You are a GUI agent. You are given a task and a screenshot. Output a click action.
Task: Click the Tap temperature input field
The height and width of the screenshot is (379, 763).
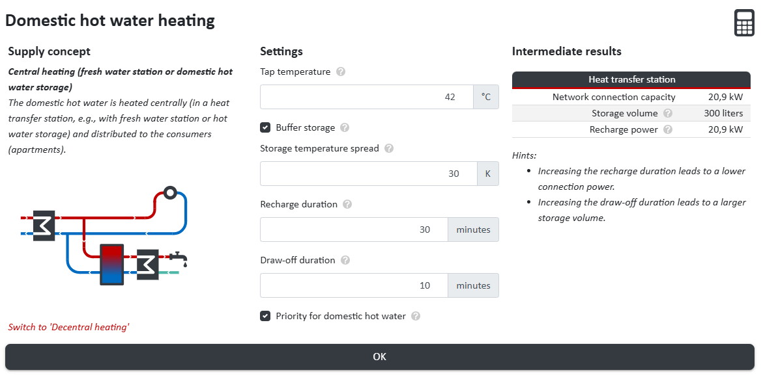[x=366, y=97]
